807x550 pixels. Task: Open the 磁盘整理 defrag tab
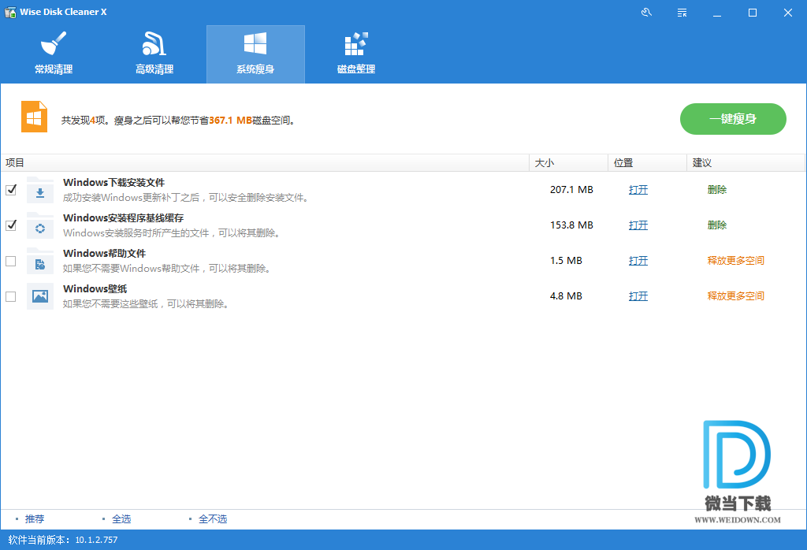356,54
